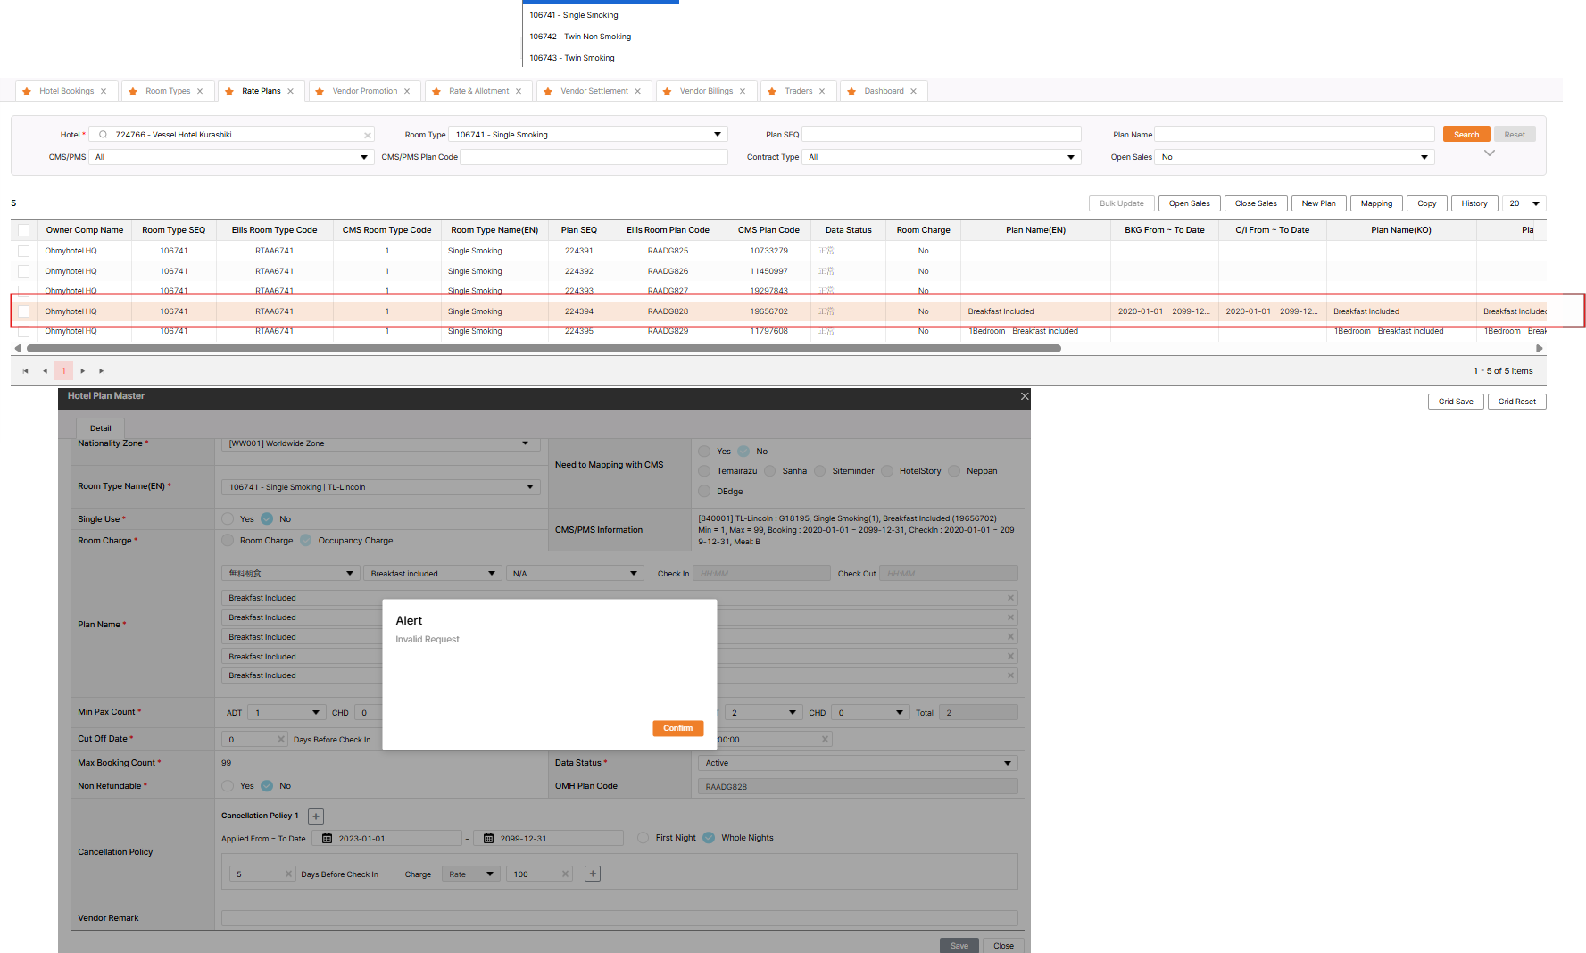Tick the checkbox for plan 224391 row
The width and height of the screenshot is (1586, 953).
tap(24, 252)
